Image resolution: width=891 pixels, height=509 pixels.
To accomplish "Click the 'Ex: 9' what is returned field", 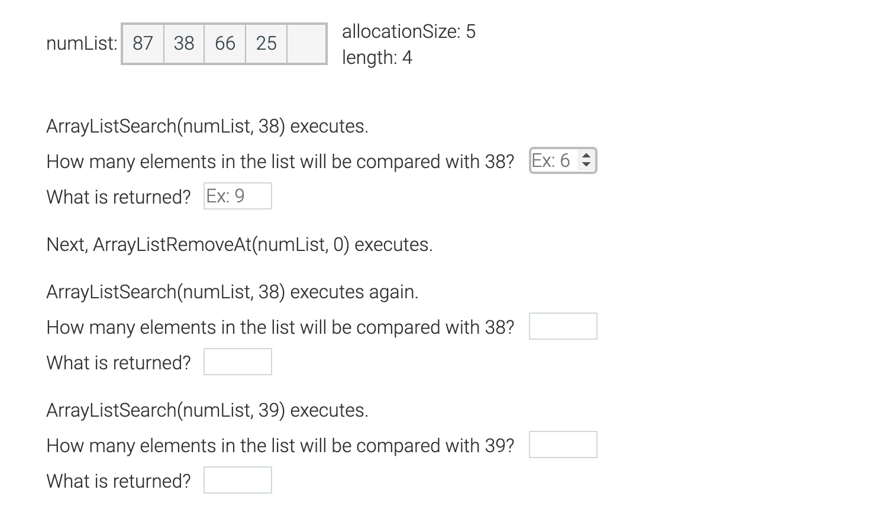I will click(238, 196).
